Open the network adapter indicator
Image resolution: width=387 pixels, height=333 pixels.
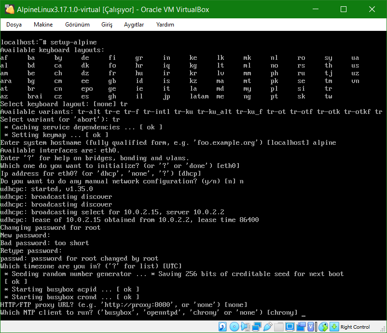(256, 327)
